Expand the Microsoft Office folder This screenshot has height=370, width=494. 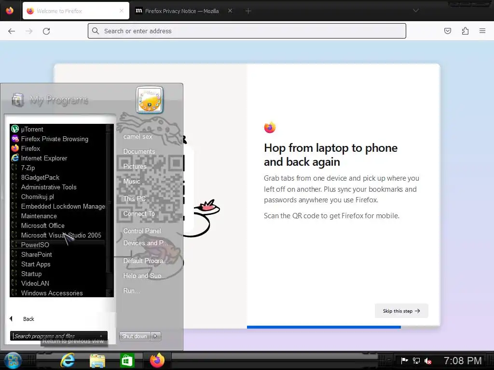(x=58, y=225)
